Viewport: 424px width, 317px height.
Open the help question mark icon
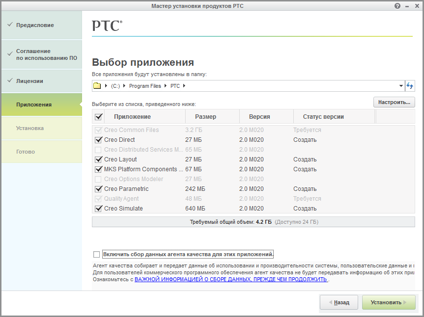397,6
